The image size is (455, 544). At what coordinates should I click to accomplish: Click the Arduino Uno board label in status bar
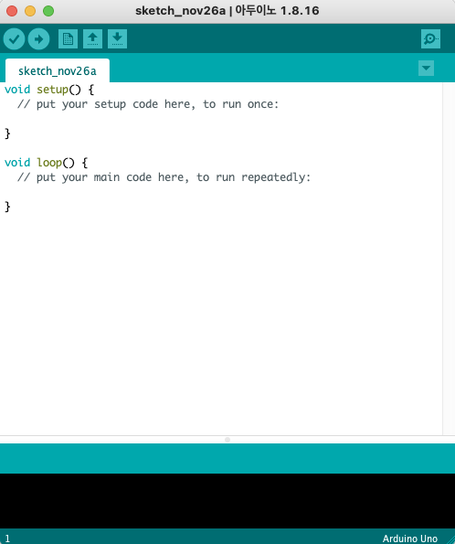pyautogui.click(x=410, y=539)
